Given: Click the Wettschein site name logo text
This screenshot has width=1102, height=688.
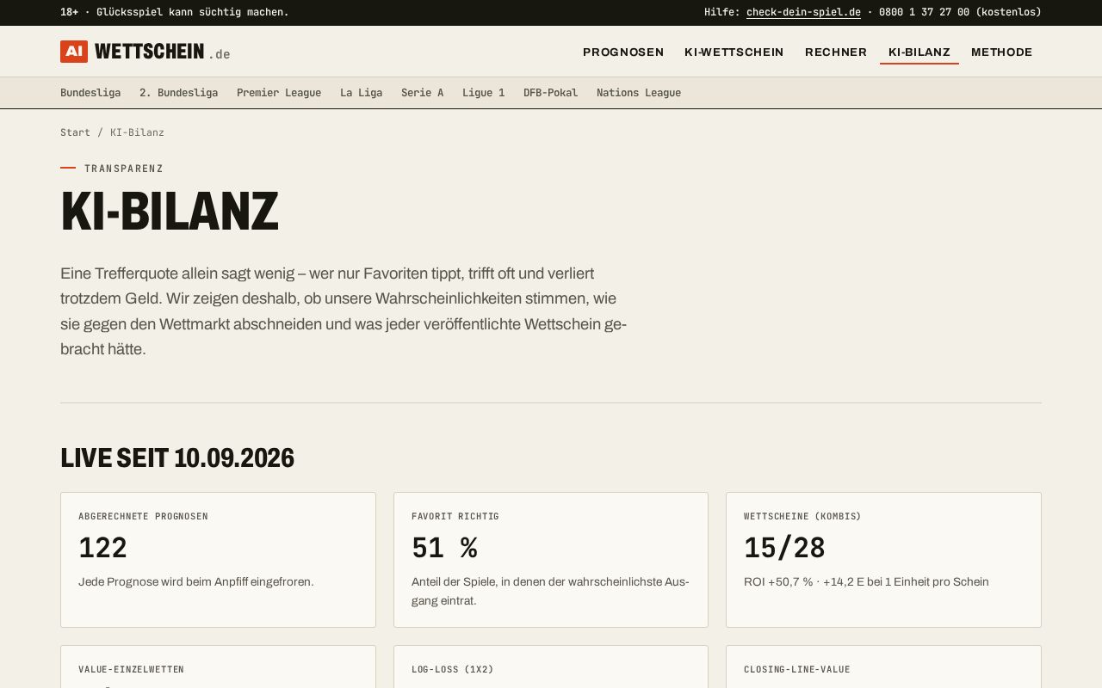Looking at the screenshot, I should coord(149,52).
